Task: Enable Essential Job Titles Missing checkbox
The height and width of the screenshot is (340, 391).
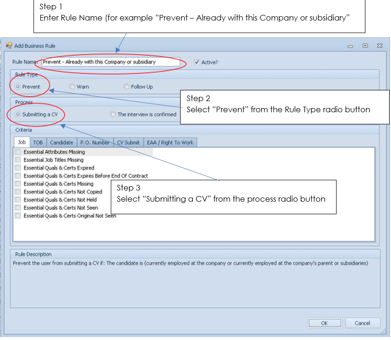Action: coord(18,160)
